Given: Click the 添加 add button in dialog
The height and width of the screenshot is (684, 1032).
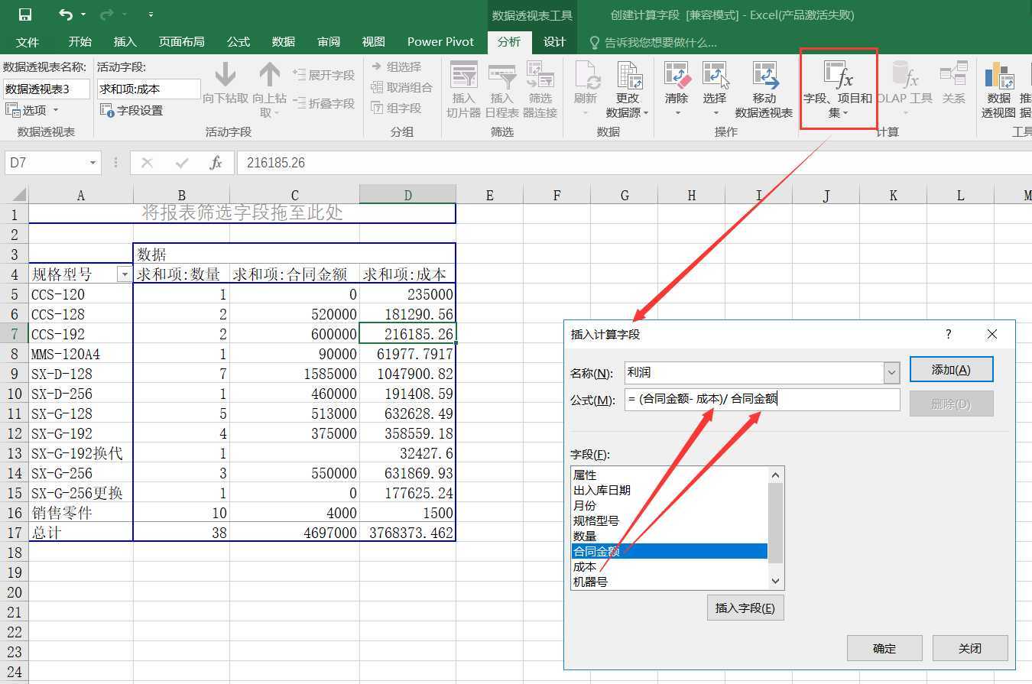Looking at the screenshot, I should point(951,370).
